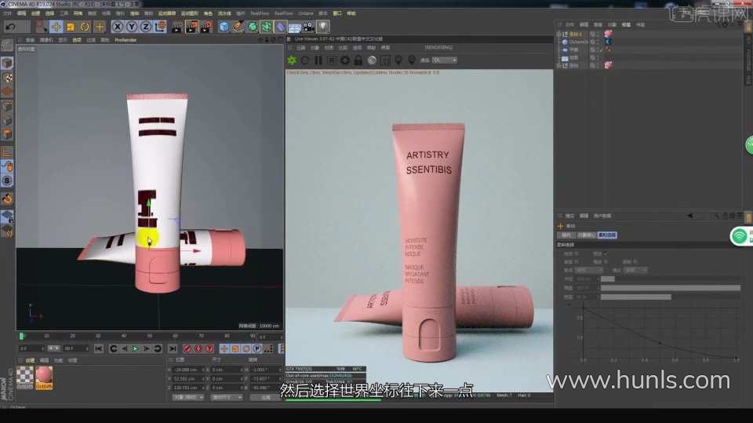The width and height of the screenshot is (753, 423).
Task: Click the light bulb icon in toolbar
Action: pyautogui.click(x=322, y=27)
